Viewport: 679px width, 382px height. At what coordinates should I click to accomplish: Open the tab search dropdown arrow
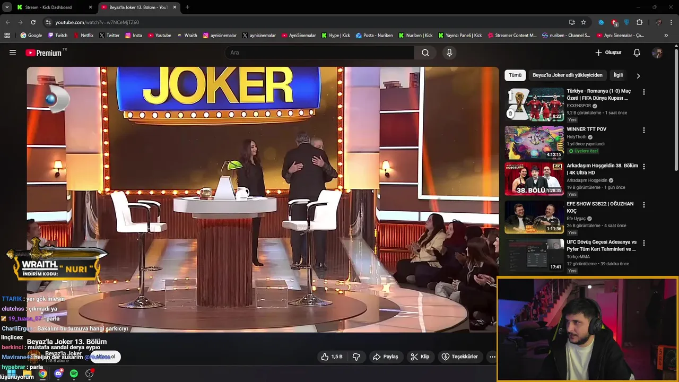tap(6, 7)
